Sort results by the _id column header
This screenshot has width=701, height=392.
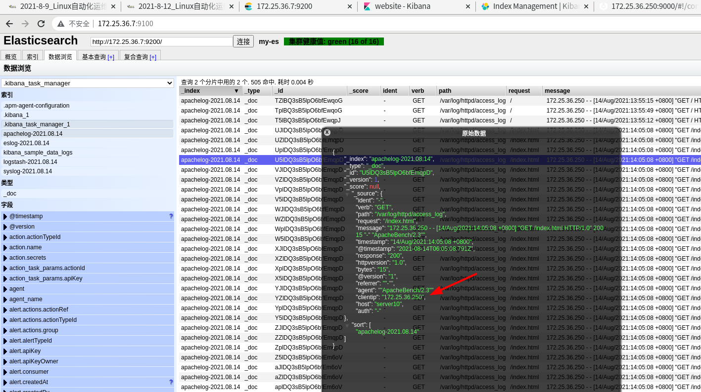310,91
